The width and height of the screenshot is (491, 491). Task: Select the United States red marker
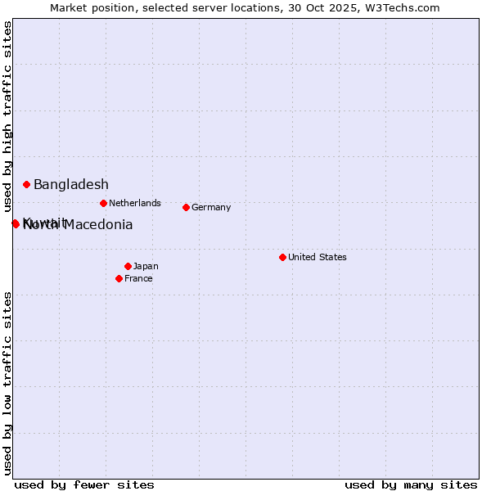click(283, 258)
